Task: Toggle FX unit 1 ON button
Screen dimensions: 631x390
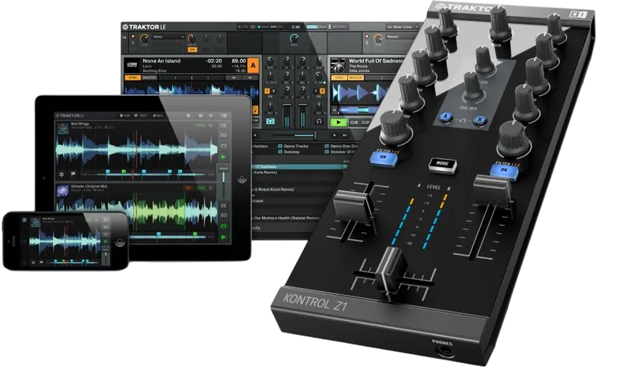Action: tap(193, 50)
